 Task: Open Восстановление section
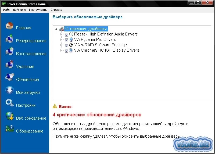pyautogui.click(x=31, y=54)
